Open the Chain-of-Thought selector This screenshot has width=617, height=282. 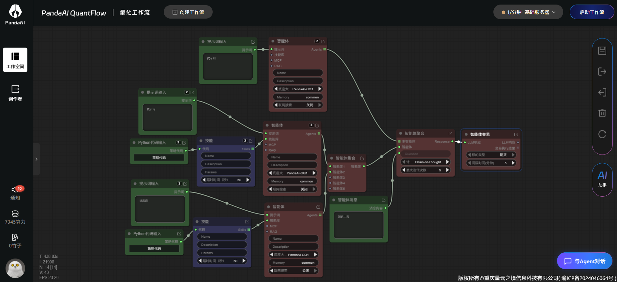426,162
